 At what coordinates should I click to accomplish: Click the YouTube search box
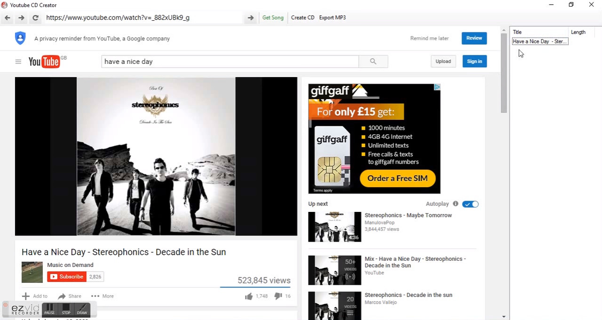click(230, 62)
